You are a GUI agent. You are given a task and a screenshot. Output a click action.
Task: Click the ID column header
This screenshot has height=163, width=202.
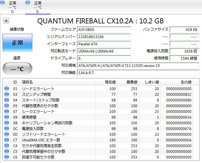click(15, 82)
